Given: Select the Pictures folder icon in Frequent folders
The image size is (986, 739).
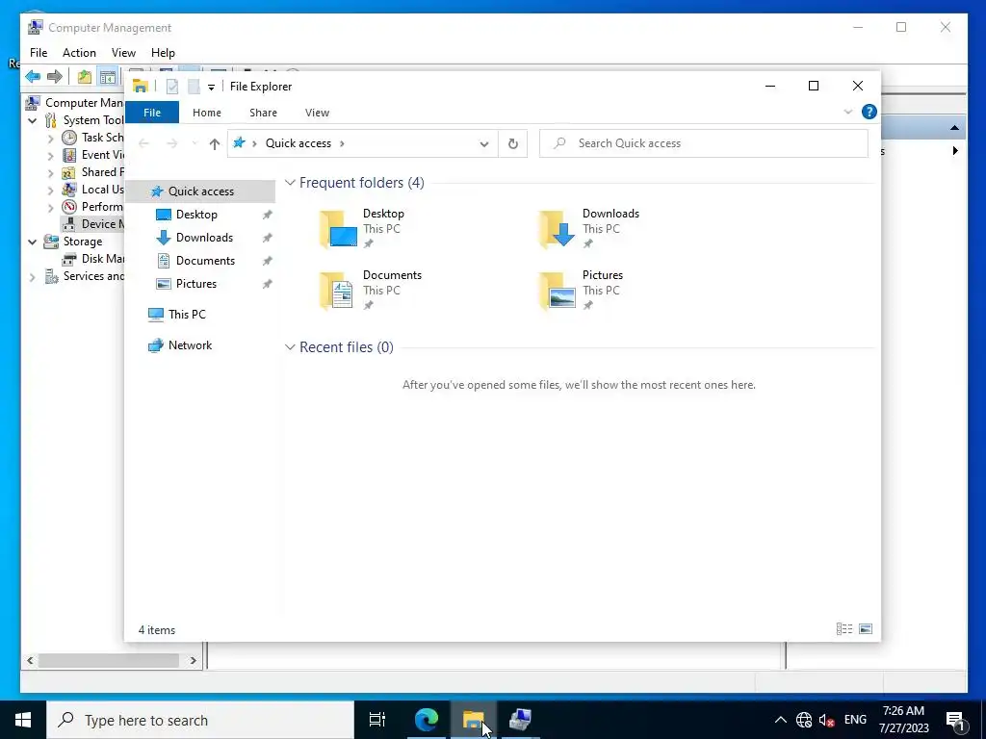Looking at the screenshot, I should pyautogui.click(x=558, y=291).
